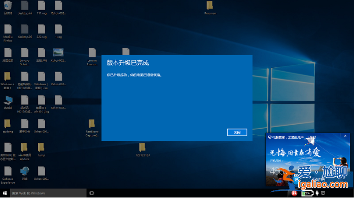
Task: Open the Network globe desktop icon
Action: click(25, 171)
